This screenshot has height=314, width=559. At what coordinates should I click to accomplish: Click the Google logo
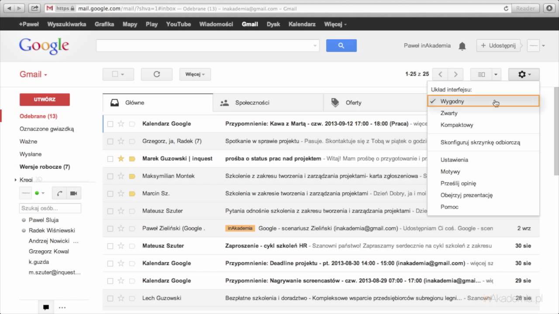(44, 46)
